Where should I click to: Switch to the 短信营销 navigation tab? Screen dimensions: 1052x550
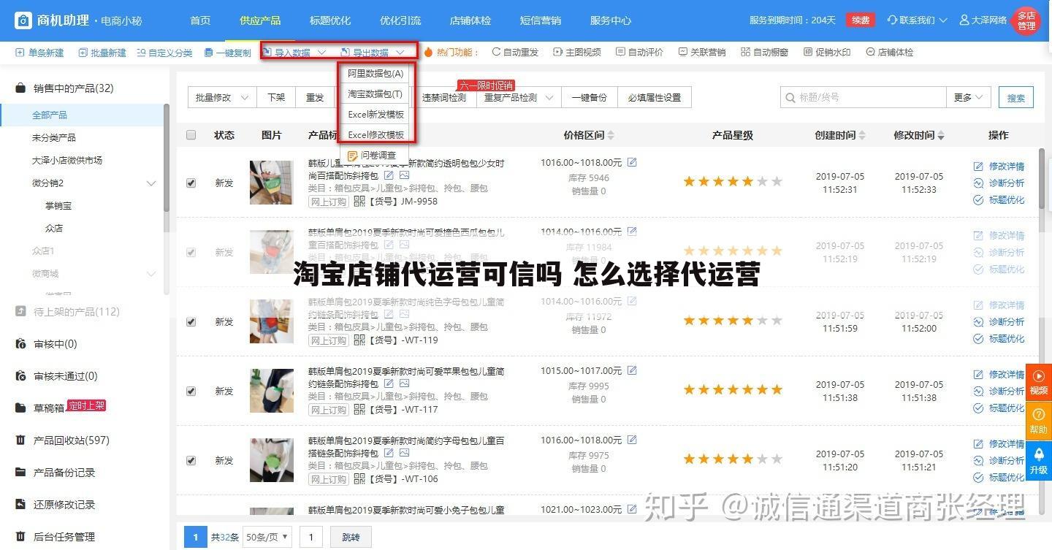tap(541, 20)
